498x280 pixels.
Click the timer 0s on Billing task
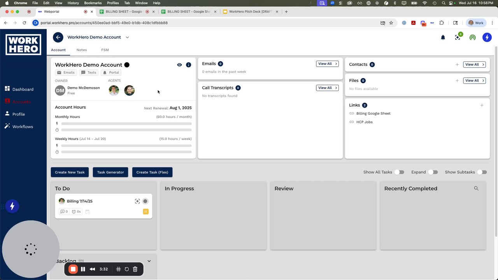(x=76, y=212)
